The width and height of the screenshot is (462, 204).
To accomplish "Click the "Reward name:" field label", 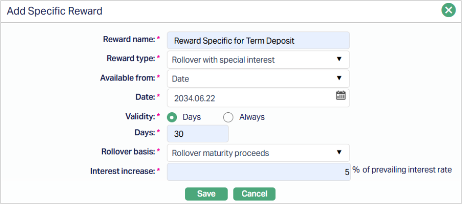I will (x=129, y=39).
